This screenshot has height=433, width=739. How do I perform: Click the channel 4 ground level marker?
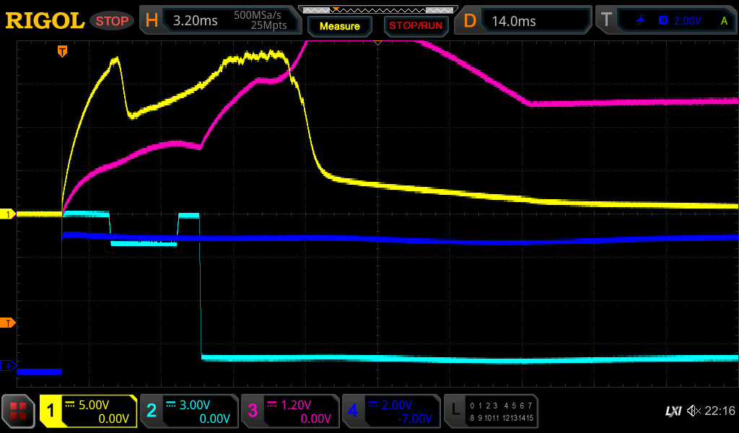point(9,366)
